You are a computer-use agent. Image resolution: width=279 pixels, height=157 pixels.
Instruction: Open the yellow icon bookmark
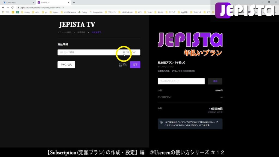13,12
